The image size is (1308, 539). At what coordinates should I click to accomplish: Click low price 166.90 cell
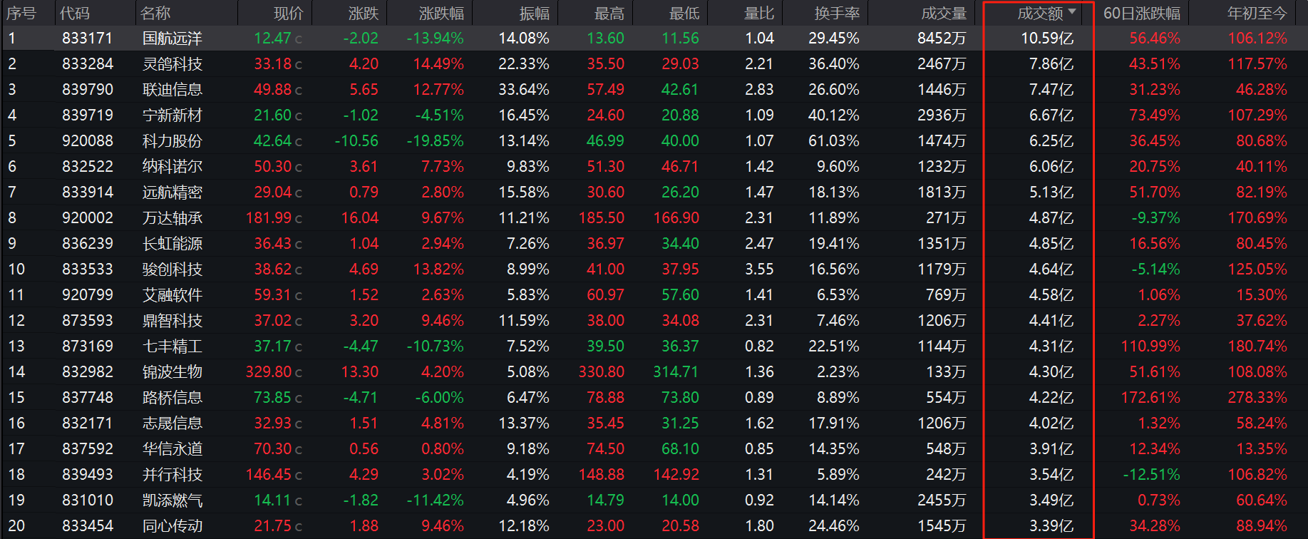(x=676, y=218)
